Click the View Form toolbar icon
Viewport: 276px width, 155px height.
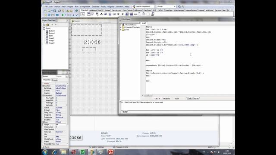point(49,15)
